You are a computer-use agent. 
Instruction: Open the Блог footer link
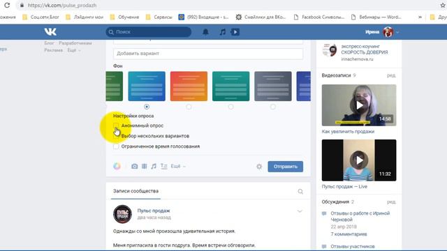[x=49, y=43]
